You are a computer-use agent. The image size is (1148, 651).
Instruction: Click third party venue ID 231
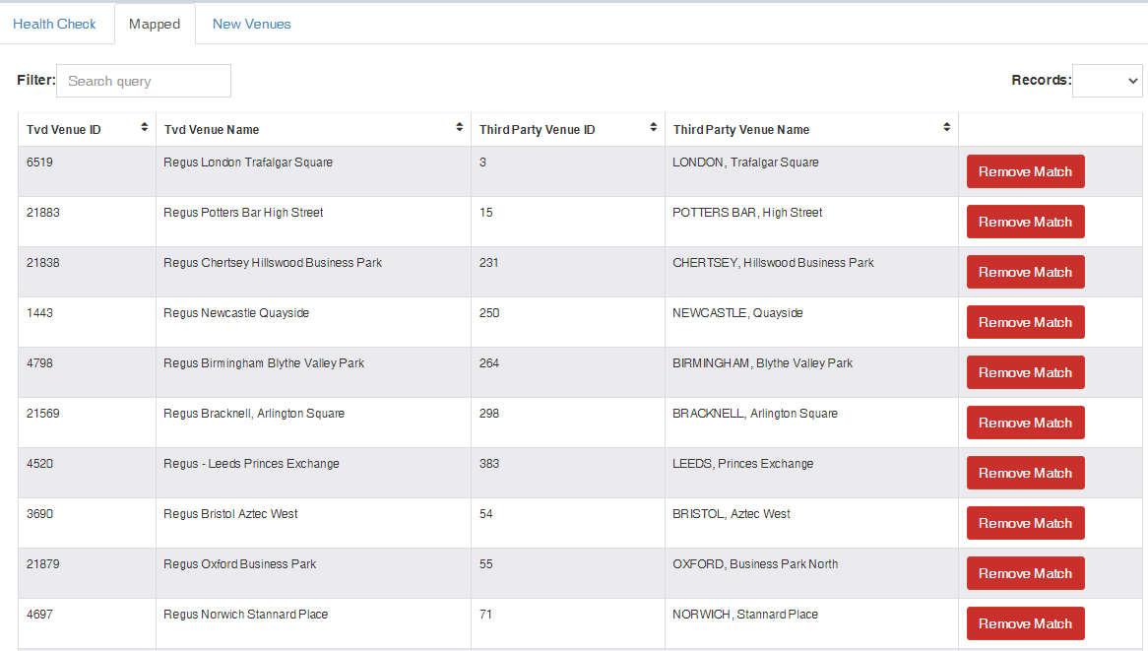[488, 263]
